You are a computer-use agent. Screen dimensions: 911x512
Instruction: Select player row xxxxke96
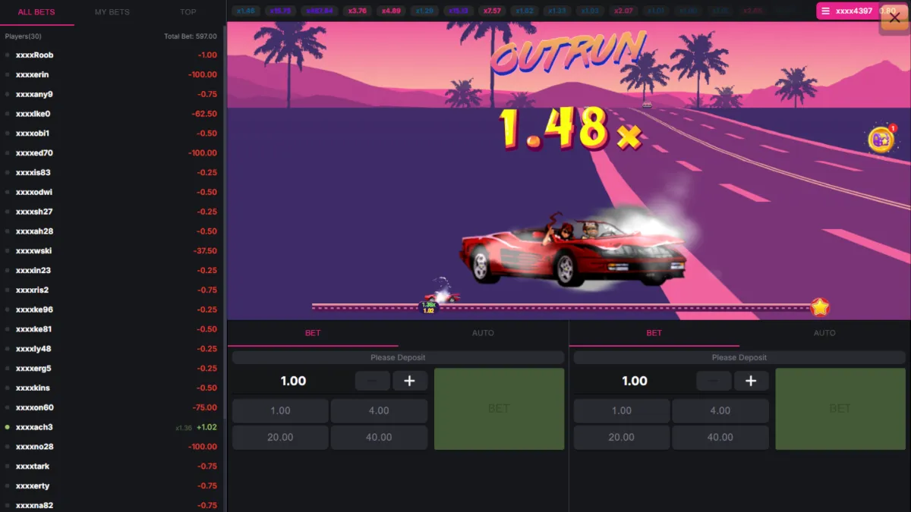tap(112, 310)
